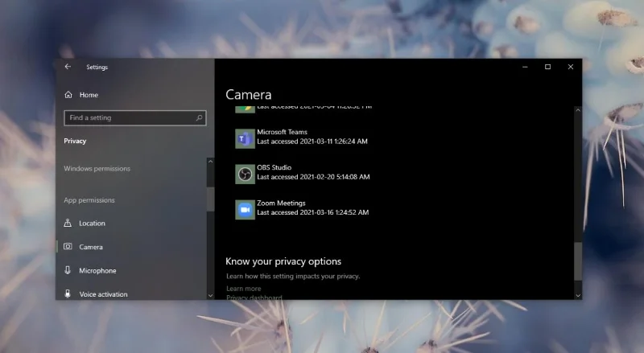The width and height of the screenshot is (644, 353).
Task: Click sidebar scroll down arrow
Action: coord(210,295)
